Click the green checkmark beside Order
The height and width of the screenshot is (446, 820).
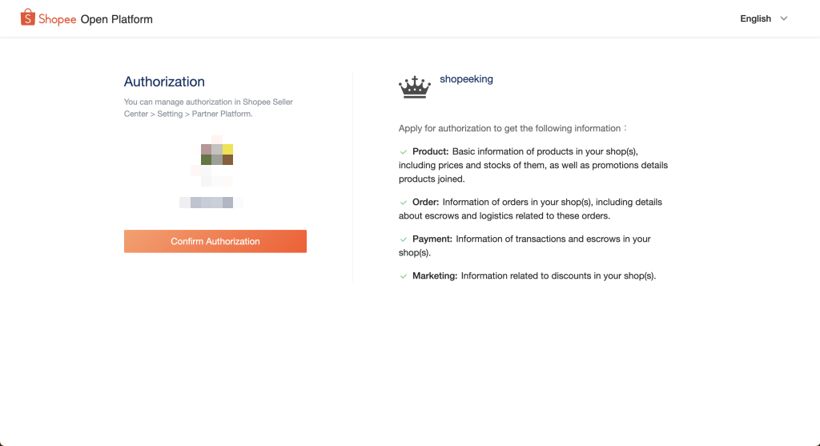[x=404, y=202]
